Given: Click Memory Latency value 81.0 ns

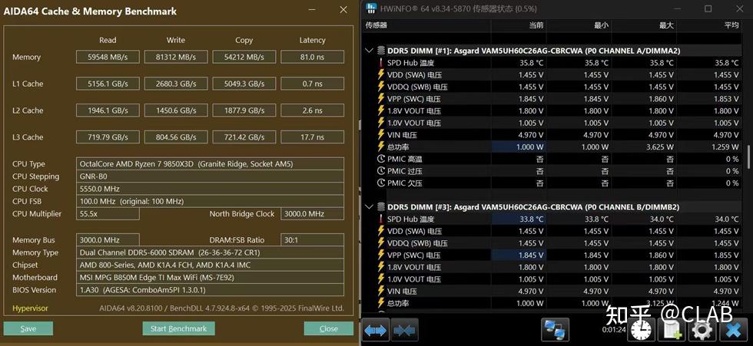Looking at the screenshot, I should click(x=312, y=57).
